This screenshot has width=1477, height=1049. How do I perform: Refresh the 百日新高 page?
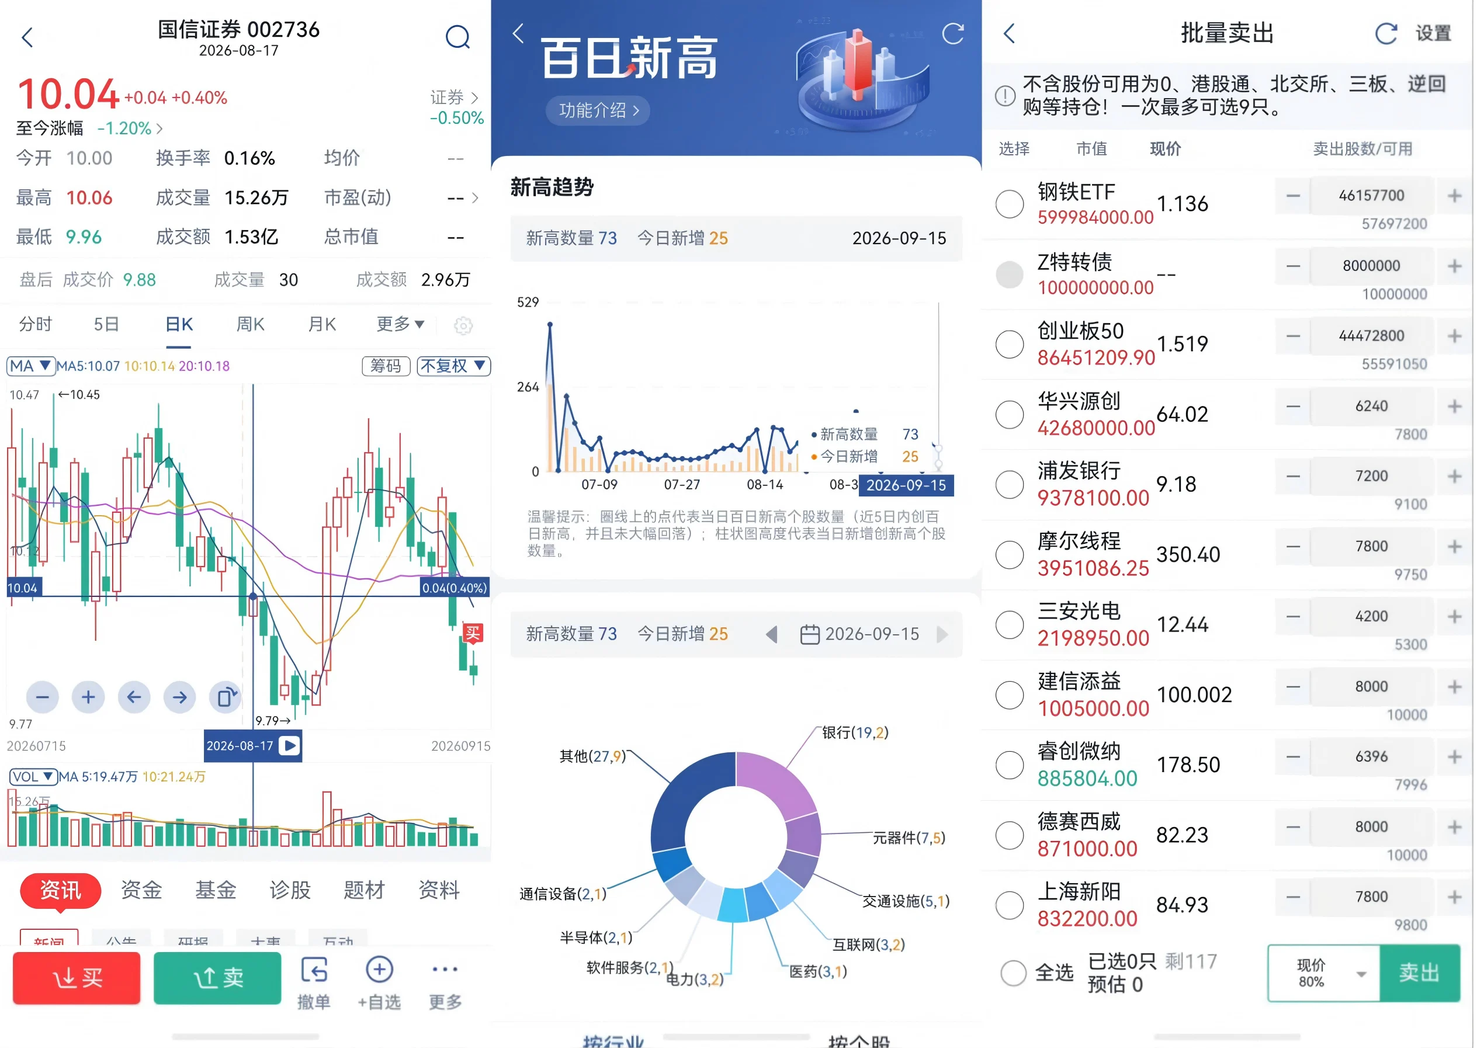pos(952,34)
